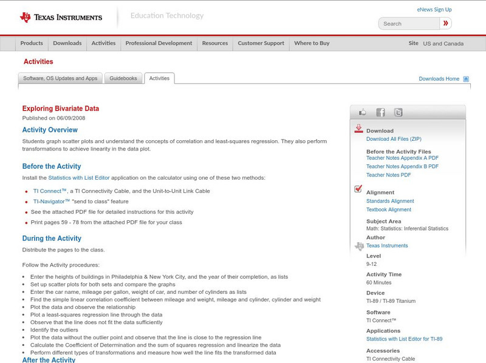The width and height of the screenshot is (486, 363).
Task: Click 'Plot the data and observe the relationship'
Action: (83, 307)
